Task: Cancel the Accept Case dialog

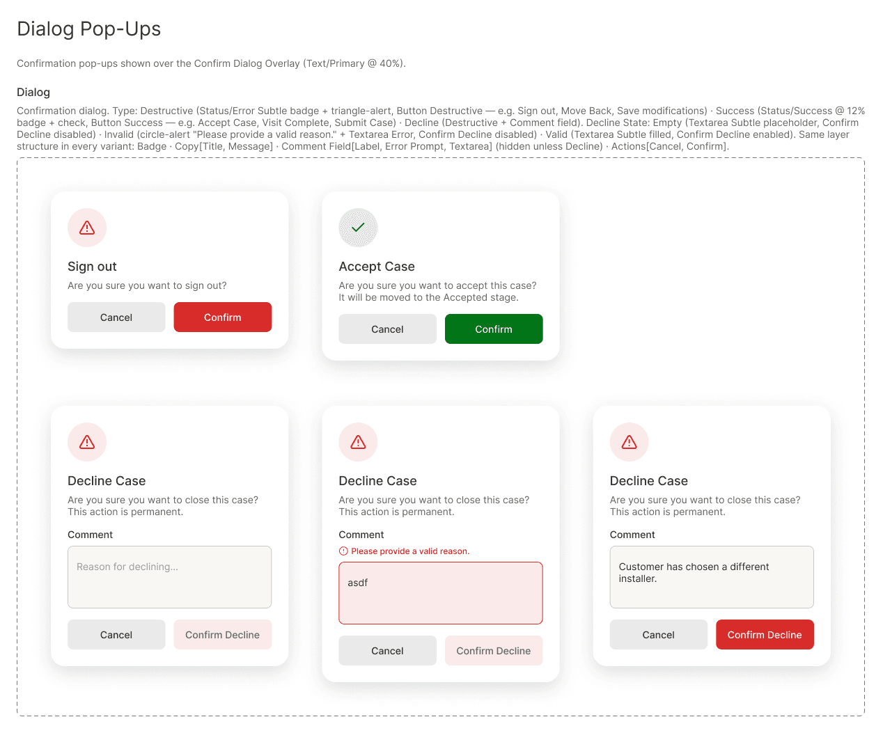Action: (x=387, y=329)
